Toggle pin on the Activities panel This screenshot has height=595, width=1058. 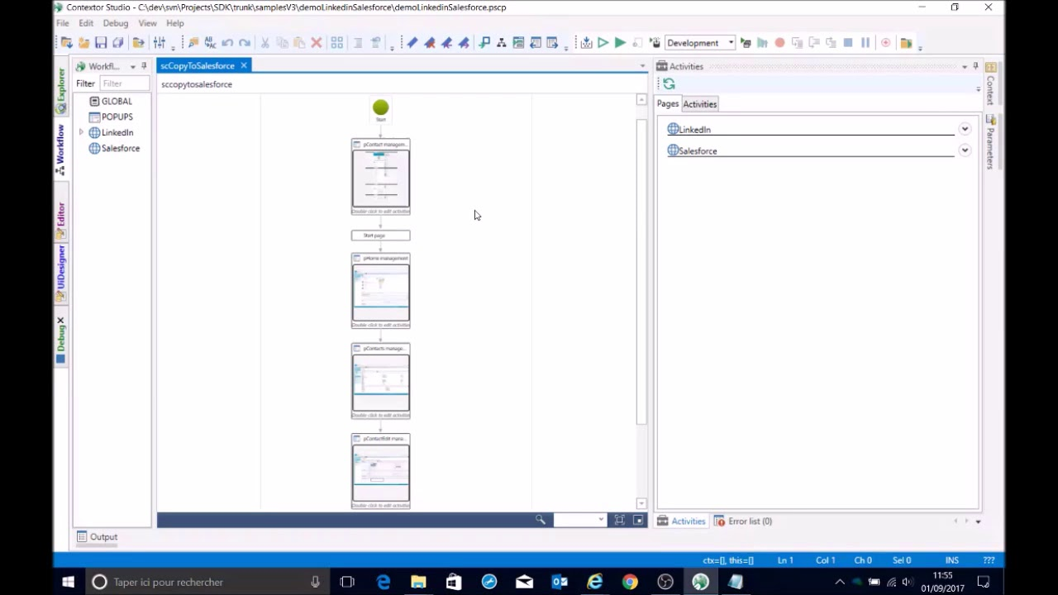(x=975, y=66)
